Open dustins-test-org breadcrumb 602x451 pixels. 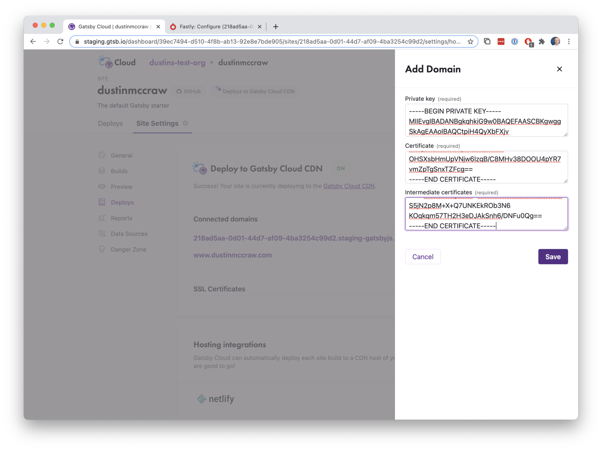point(177,62)
